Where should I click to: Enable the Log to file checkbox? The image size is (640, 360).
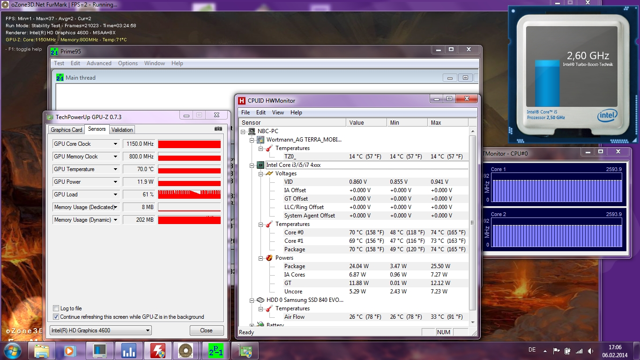pos(56,308)
